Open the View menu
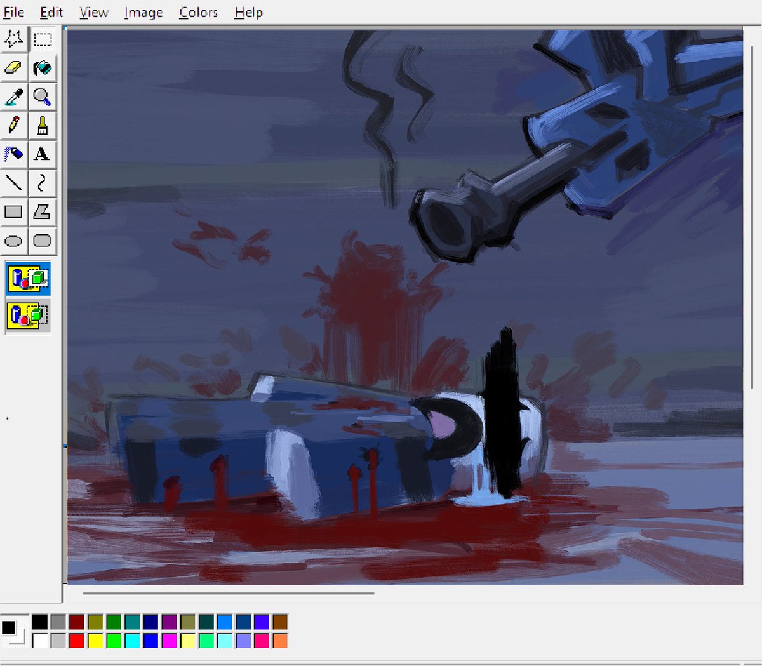This screenshot has height=666, width=762. click(93, 12)
